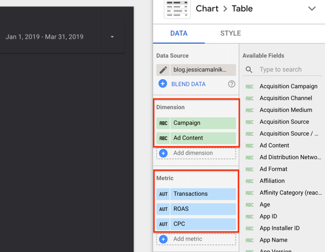
Task: Click the pencil edit data source icon
Action: point(163,70)
